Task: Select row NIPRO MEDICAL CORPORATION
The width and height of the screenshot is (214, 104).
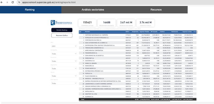Action: (x=137, y=50)
